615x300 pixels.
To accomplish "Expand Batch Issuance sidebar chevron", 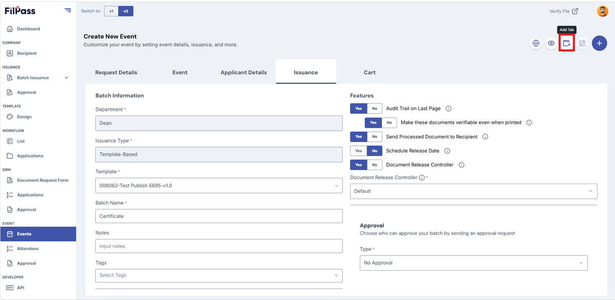I will point(66,78).
